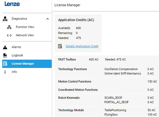This screenshot has height=117, width=159.
Task: Click the FAST Toolbox label
Action: pyautogui.click(x=67, y=59)
